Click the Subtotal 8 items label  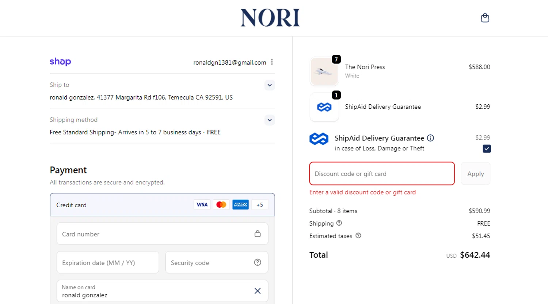coord(333,211)
